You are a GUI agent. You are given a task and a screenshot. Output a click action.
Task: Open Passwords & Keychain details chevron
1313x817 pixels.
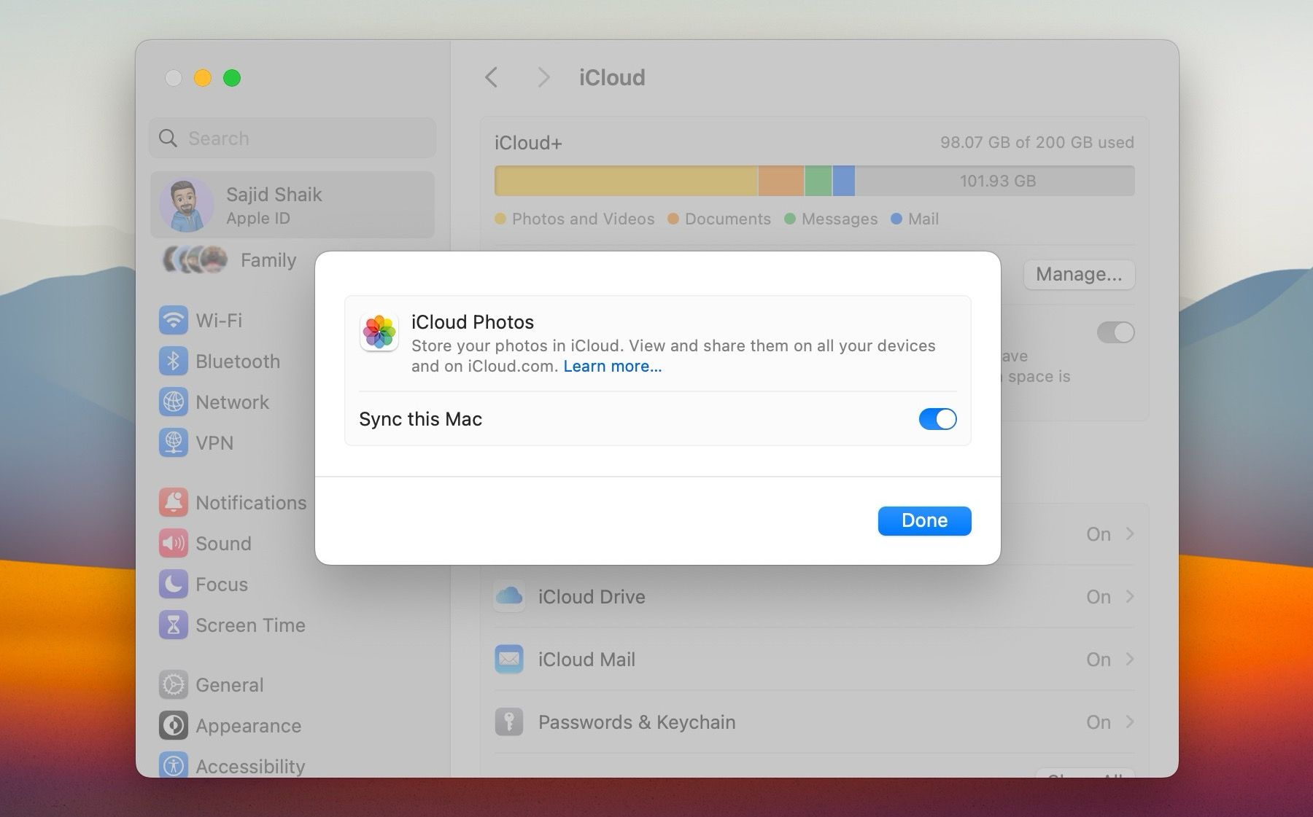click(1129, 722)
